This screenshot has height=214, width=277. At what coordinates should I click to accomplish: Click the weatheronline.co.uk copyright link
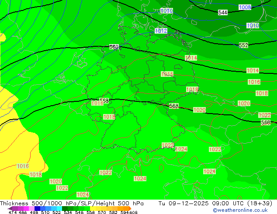pyautogui.click(x=240, y=210)
